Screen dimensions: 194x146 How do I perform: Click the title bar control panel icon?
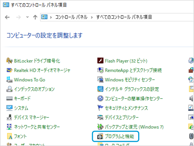coord(6,5)
